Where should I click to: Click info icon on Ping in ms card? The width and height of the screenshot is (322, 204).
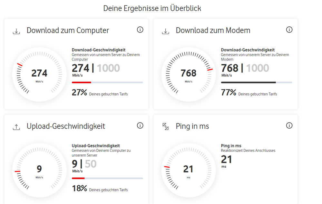click(289, 125)
